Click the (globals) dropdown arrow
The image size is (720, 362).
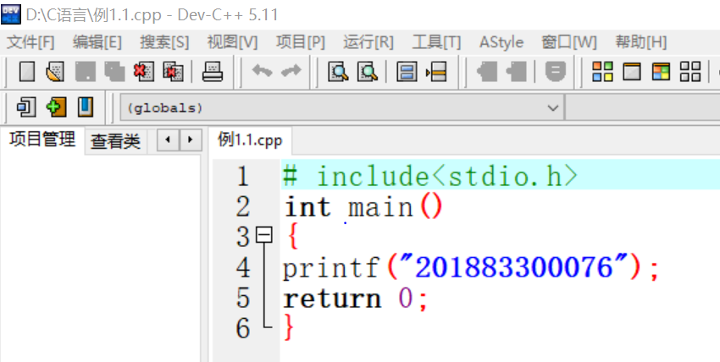pos(553,108)
